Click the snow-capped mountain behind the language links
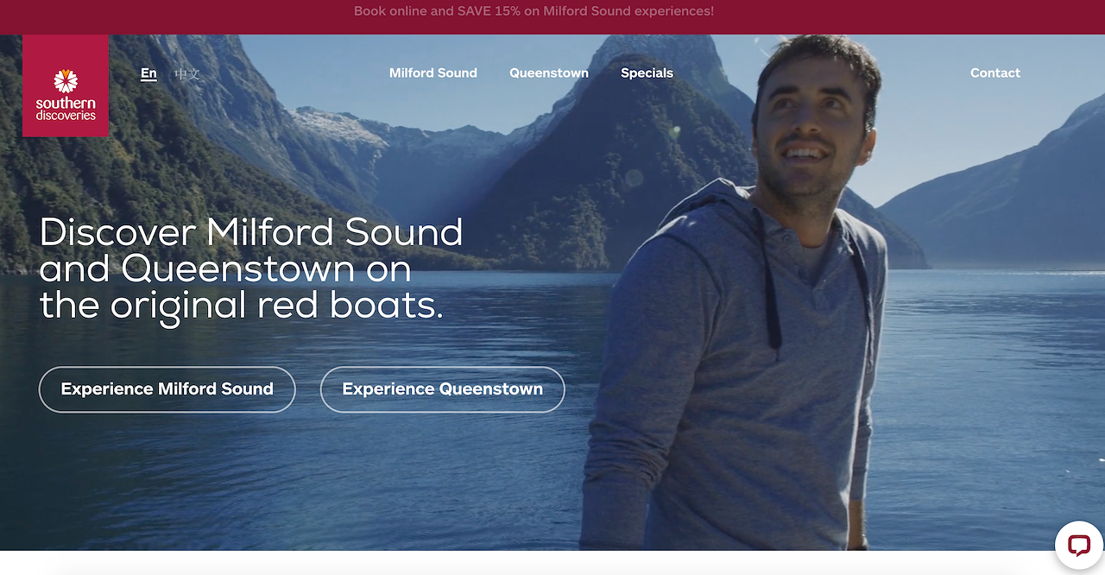 (x=337, y=125)
